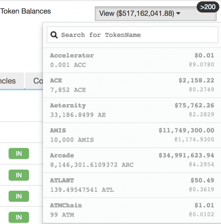Click the $50.49 ATLANT value
Viewport: 221px width, 224px height.
click(x=202, y=180)
